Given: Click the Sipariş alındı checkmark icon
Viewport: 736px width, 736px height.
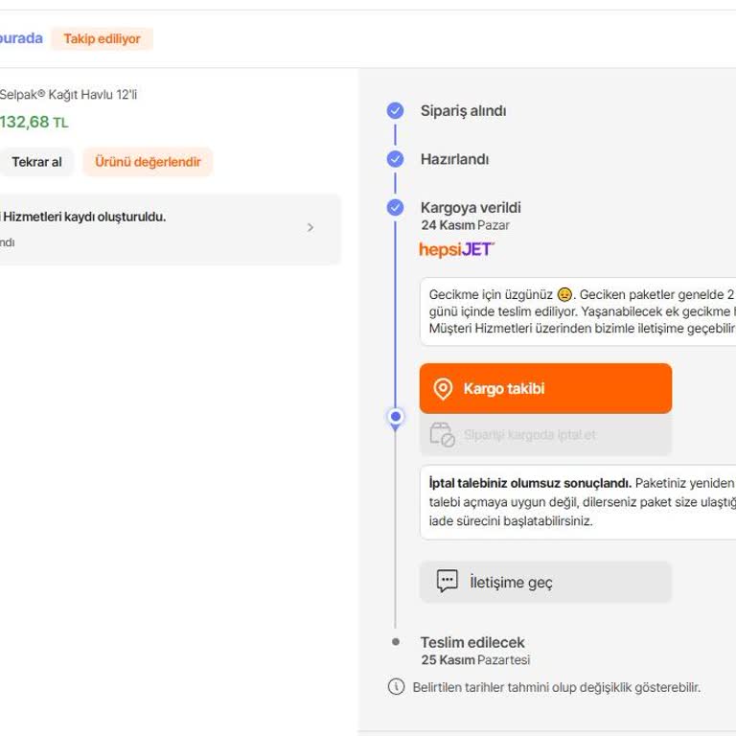Looking at the screenshot, I should (x=395, y=111).
